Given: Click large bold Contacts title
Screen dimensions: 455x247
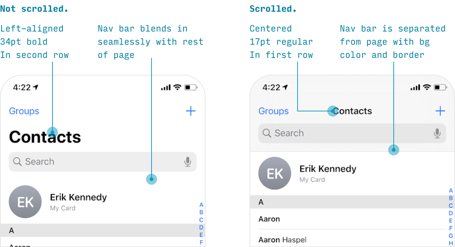Looking at the screenshot, I should click(x=45, y=137).
